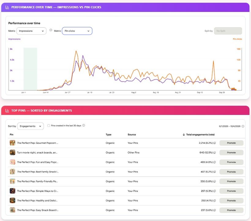Image resolution: width=251 pixels, height=221 pixels.
Task: Click the Source column header
Action: click(x=132, y=135)
